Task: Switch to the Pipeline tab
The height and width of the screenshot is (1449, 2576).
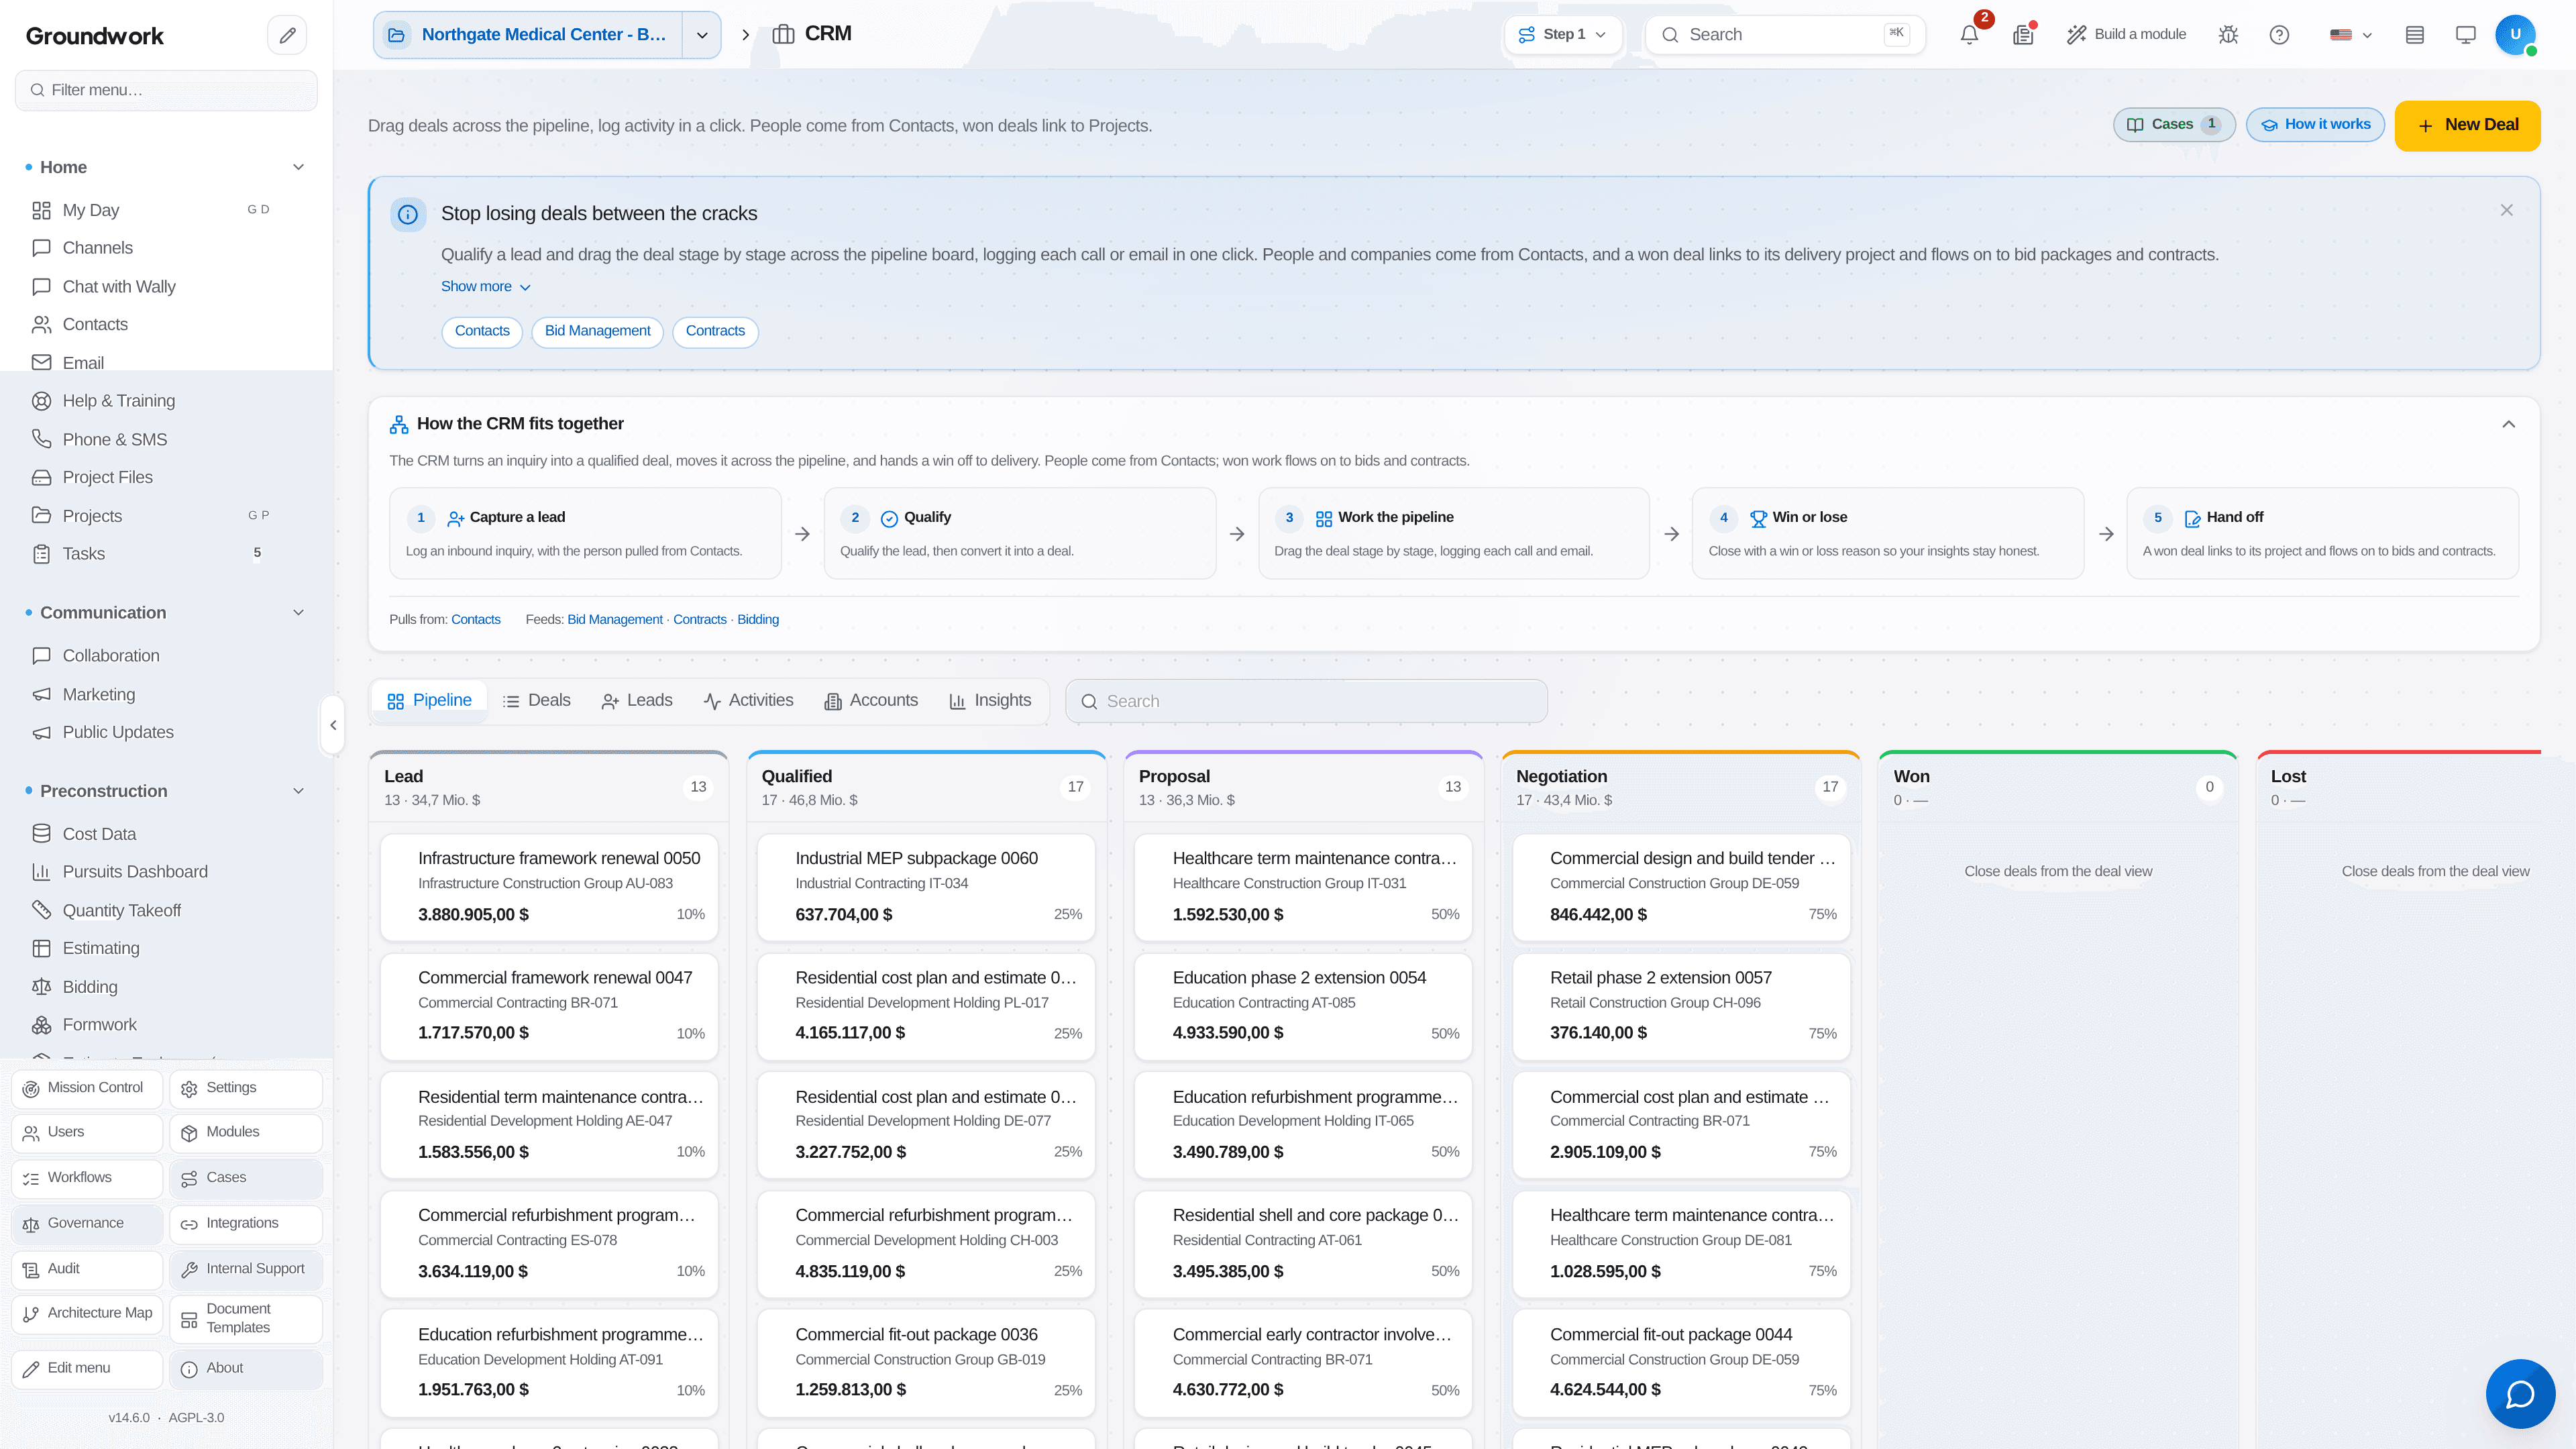Action: (429, 701)
